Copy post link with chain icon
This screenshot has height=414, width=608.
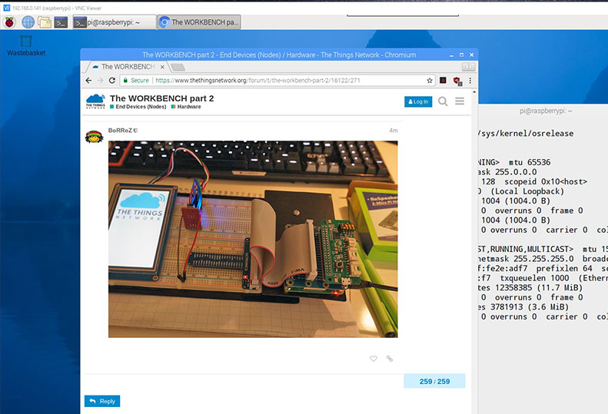click(390, 359)
